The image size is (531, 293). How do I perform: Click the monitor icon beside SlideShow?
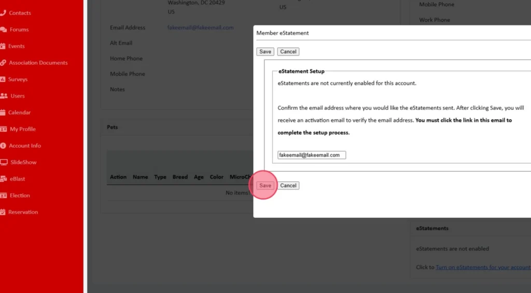(x=4, y=162)
